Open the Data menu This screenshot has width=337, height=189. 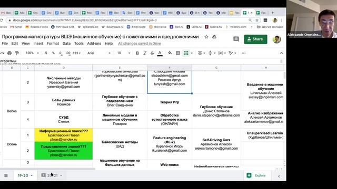[x=67, y=44]
